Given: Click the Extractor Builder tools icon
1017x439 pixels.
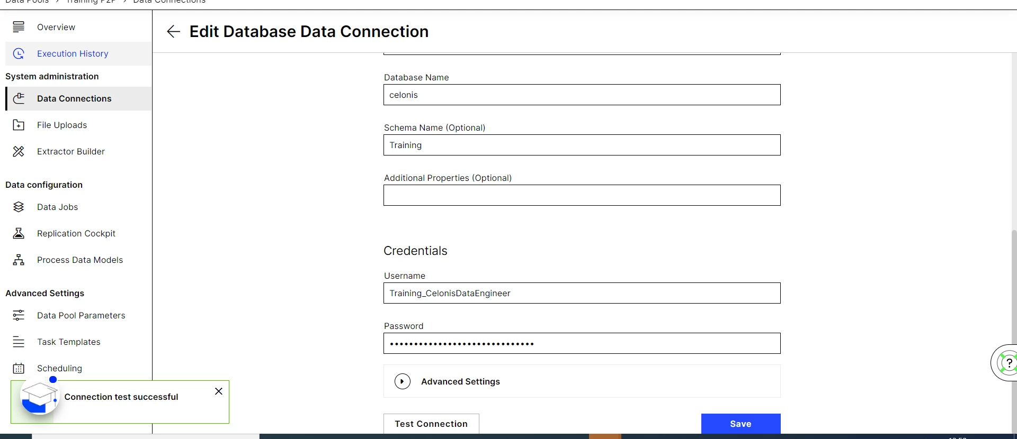Looking at the screenshot, I should click(19, 151).
